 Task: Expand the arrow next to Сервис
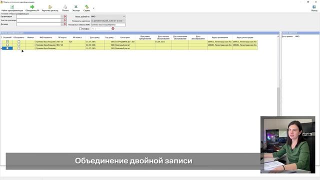pos(93,8)
